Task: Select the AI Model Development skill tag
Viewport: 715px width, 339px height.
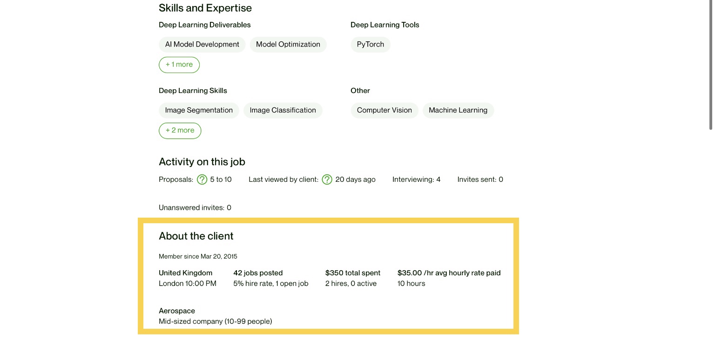Action: click(202, 45)
